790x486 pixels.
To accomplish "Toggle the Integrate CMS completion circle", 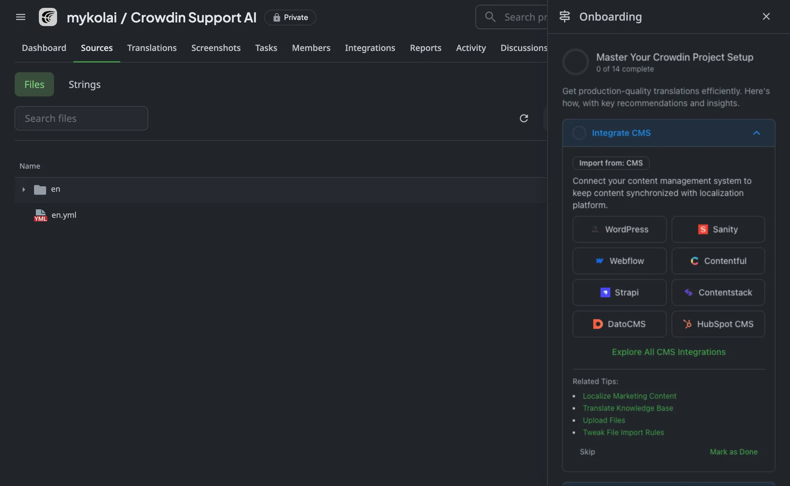I will click(579, 133).
